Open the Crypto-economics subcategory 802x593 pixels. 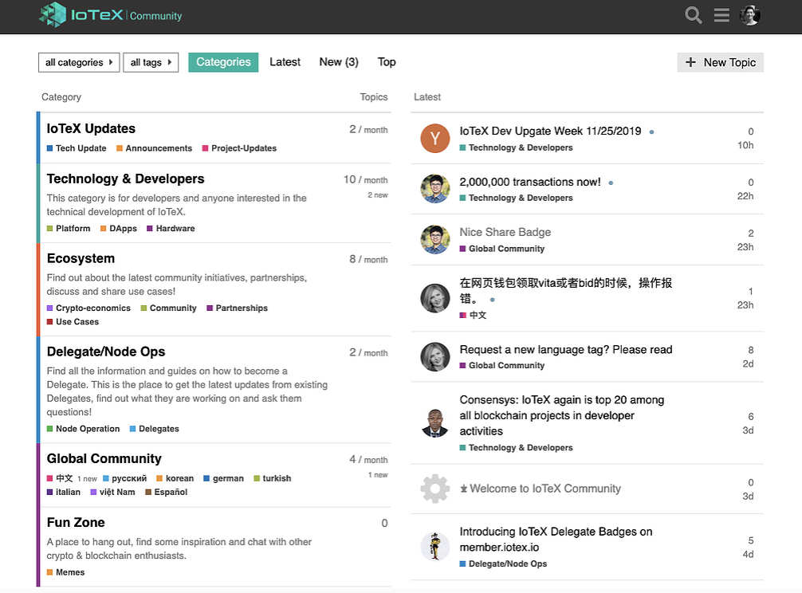pos(88,308)
